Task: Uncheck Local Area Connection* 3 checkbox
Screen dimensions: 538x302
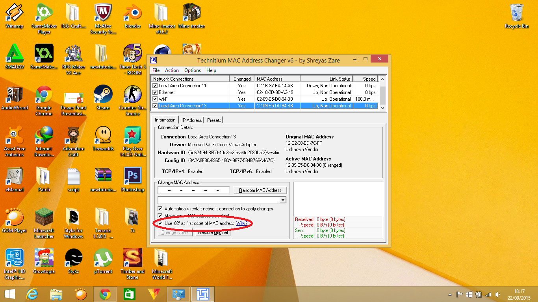Action: coord(155,106)
